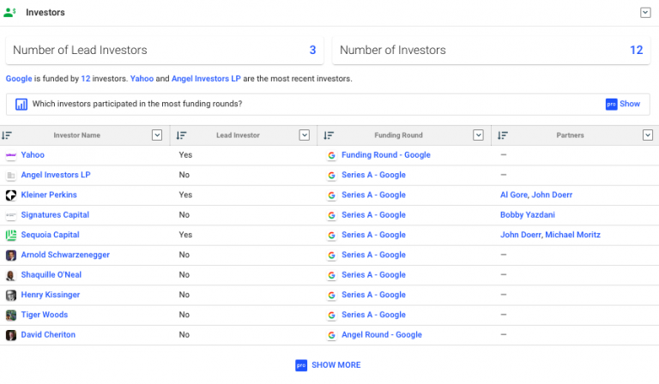Open Partners column dropdown menu
The width and height of the screenshot is (659, 384).
tap(648, 135)
